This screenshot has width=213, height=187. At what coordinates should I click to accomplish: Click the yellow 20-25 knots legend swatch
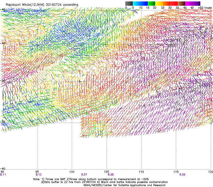[x=159, y=3]
